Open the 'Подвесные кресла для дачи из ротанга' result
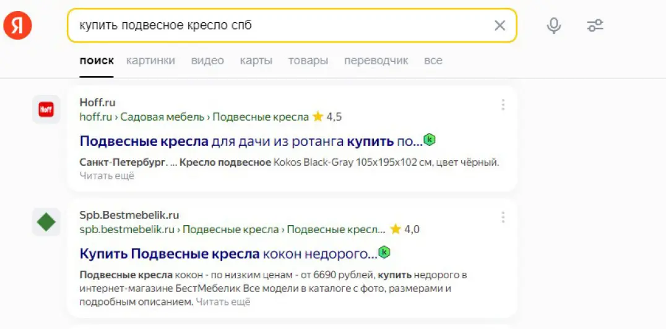Image resolution: width=666 pixels, height=329 pixels. click(251, 142)
